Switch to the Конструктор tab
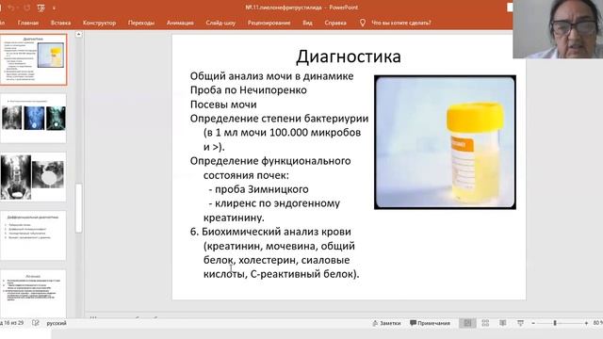 click(99, 23)
